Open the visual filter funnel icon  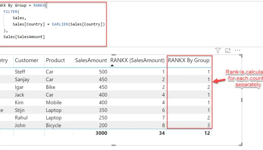coord(218,50)
